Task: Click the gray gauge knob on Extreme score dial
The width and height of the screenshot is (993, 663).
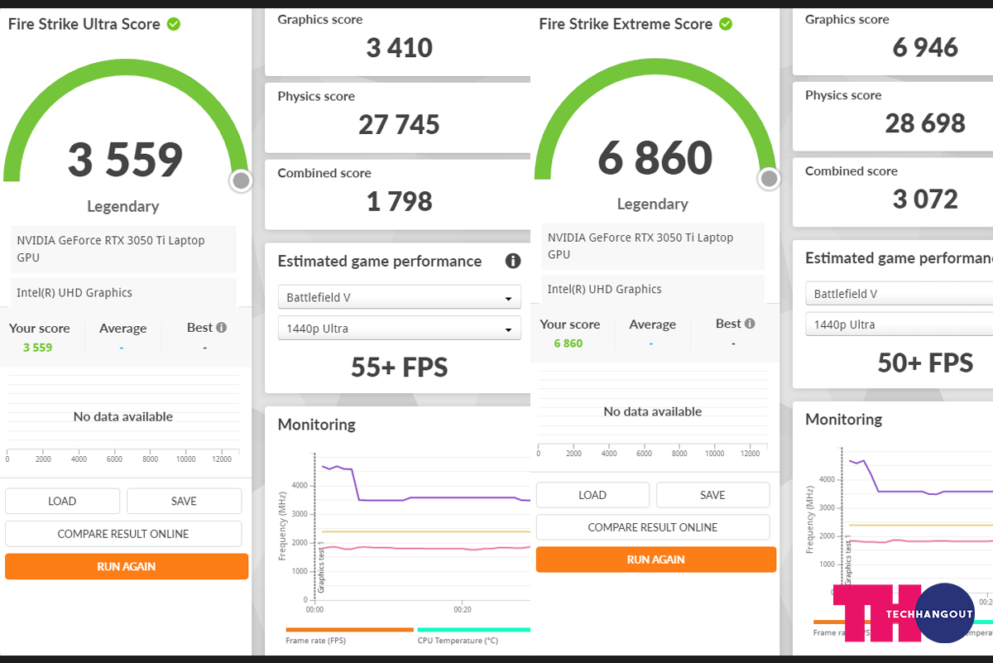Action: click(769, 179)
